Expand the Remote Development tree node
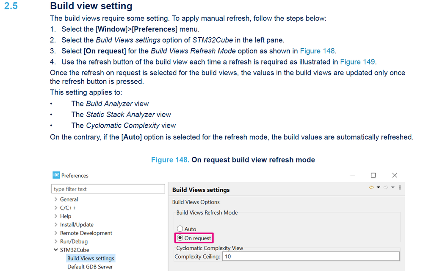 point(56,233)
